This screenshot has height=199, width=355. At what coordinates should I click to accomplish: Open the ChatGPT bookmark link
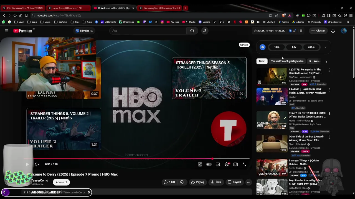[x=269, y=22]
